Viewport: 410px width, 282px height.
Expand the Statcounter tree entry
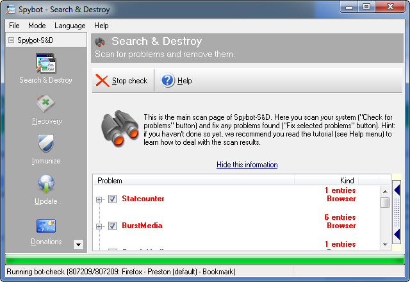tap(99, 199)
